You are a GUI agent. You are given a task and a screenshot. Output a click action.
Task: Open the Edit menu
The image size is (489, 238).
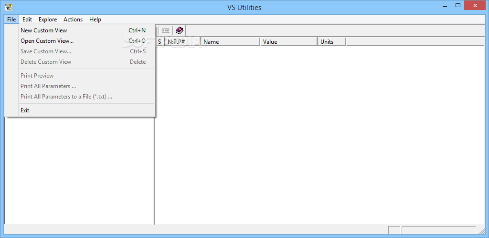27,19
